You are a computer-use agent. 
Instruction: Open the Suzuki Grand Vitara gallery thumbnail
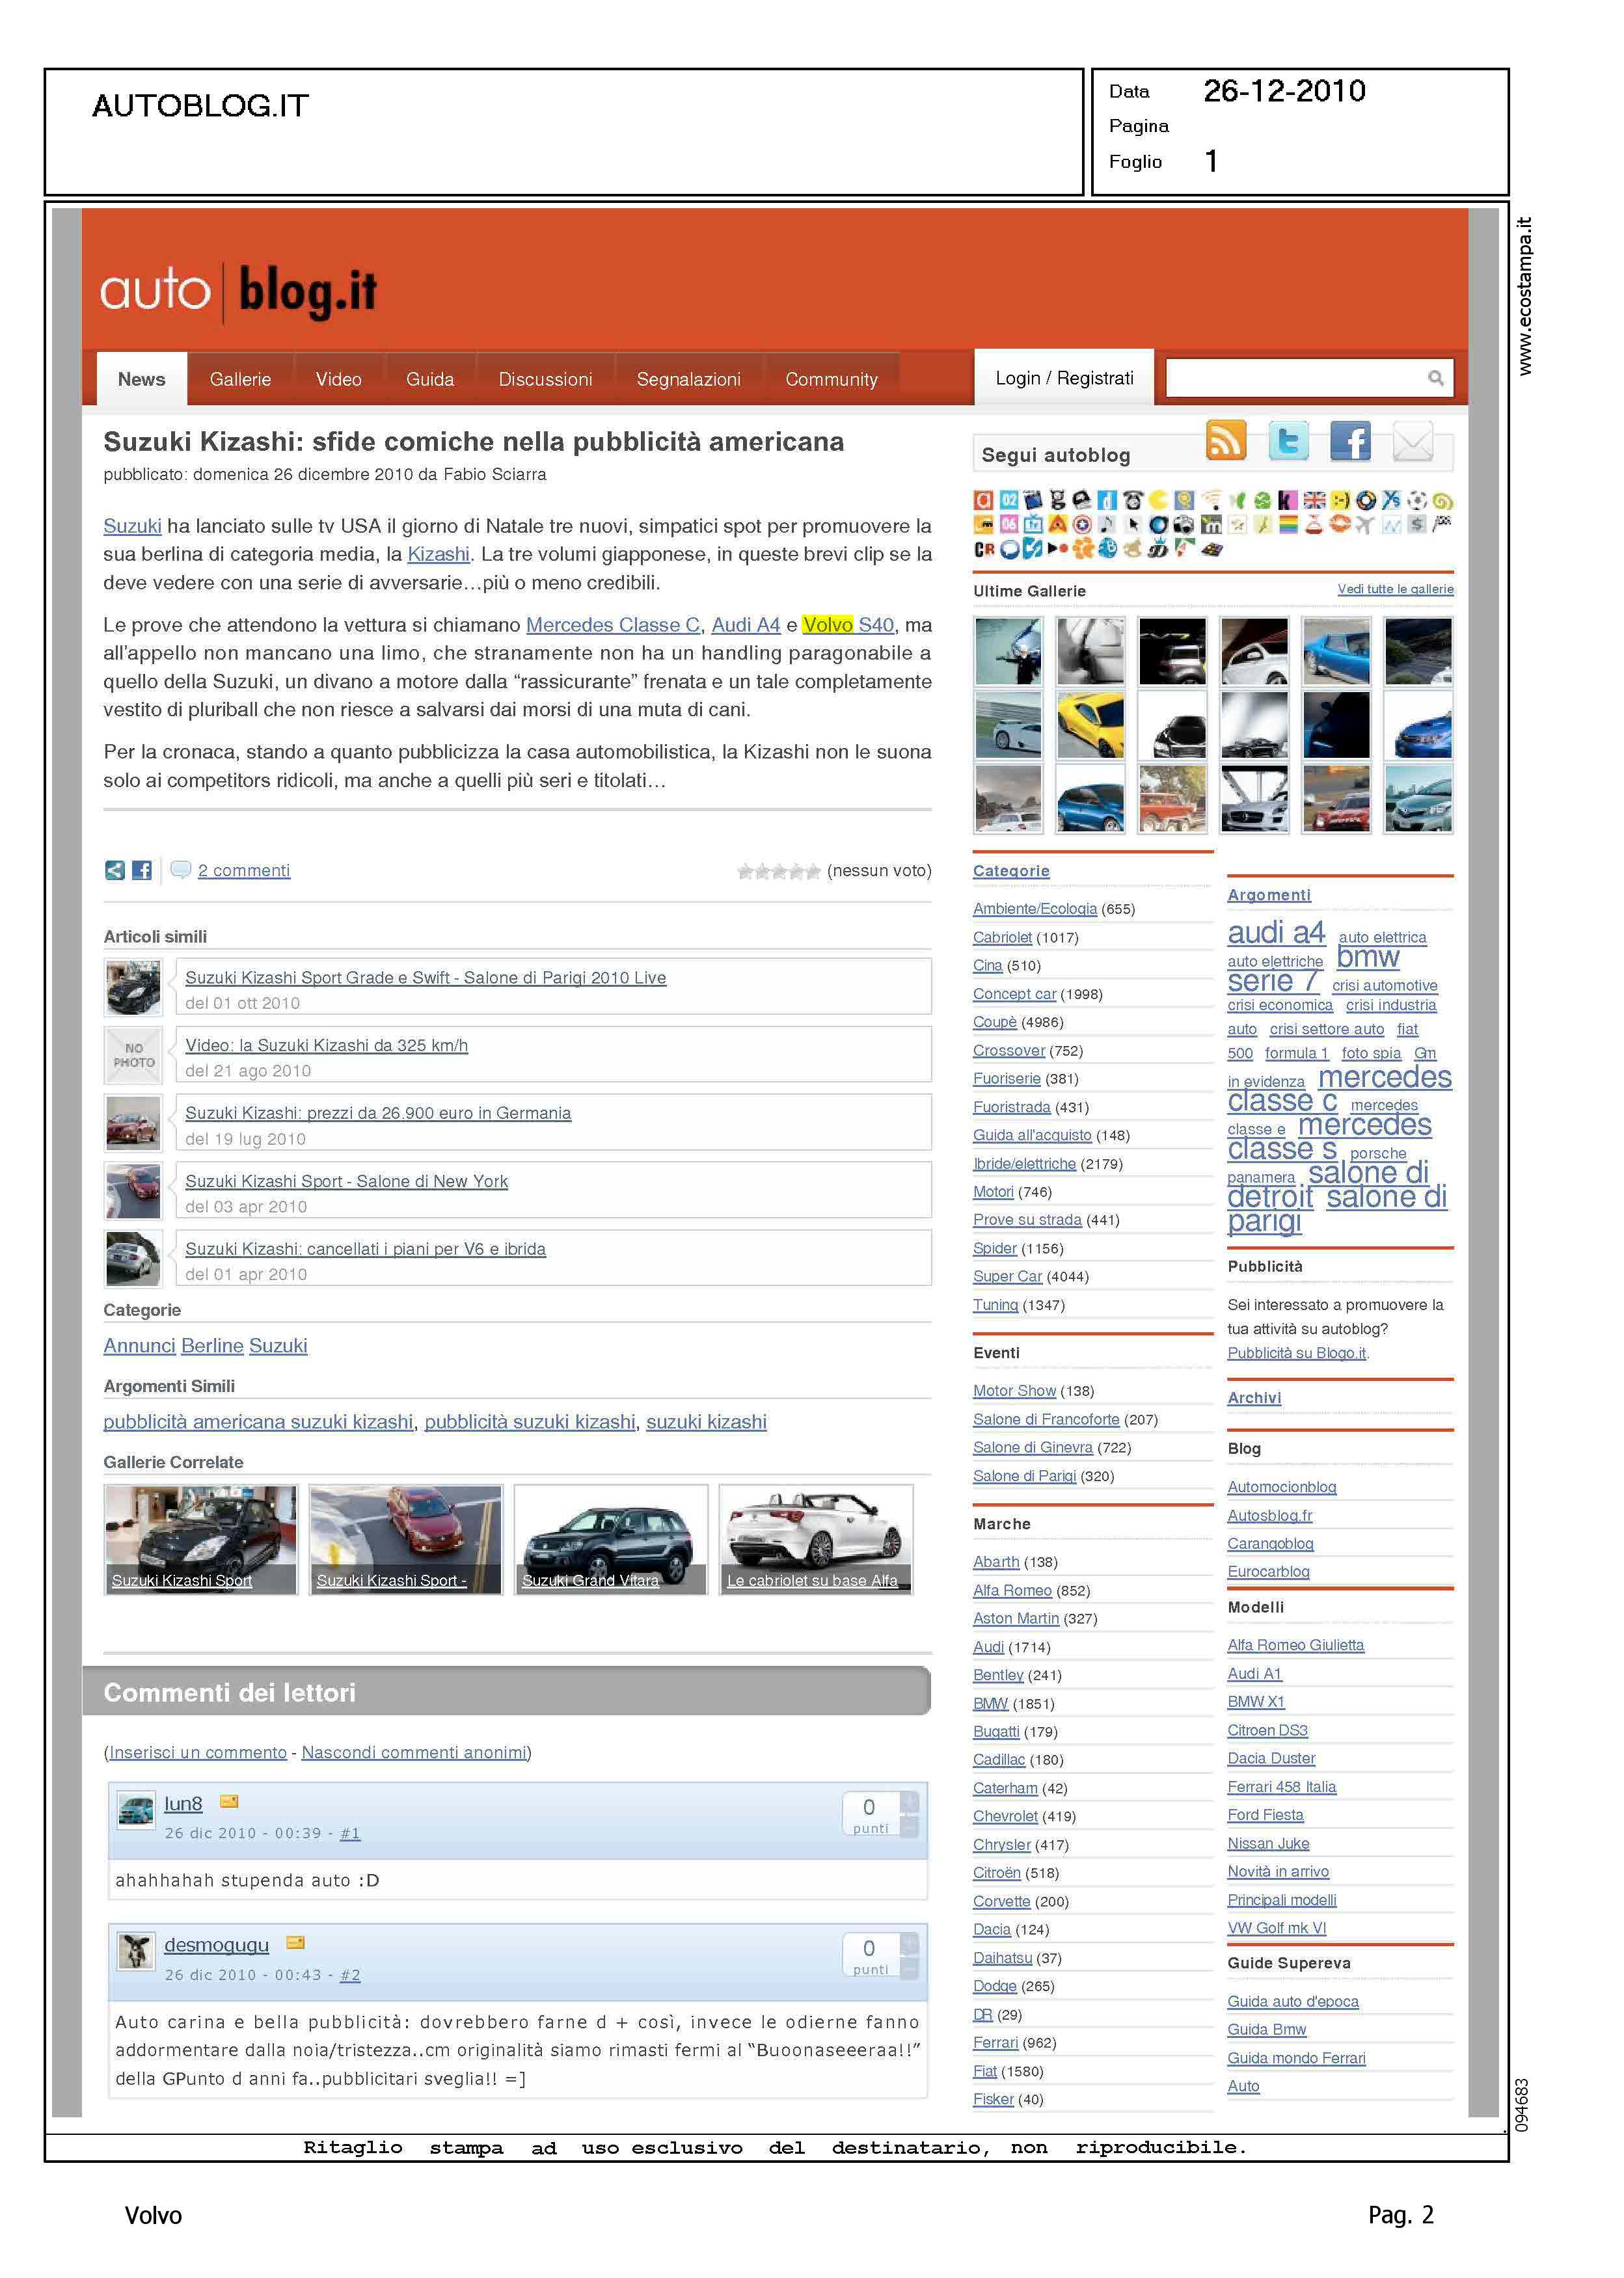(610, 1539)
